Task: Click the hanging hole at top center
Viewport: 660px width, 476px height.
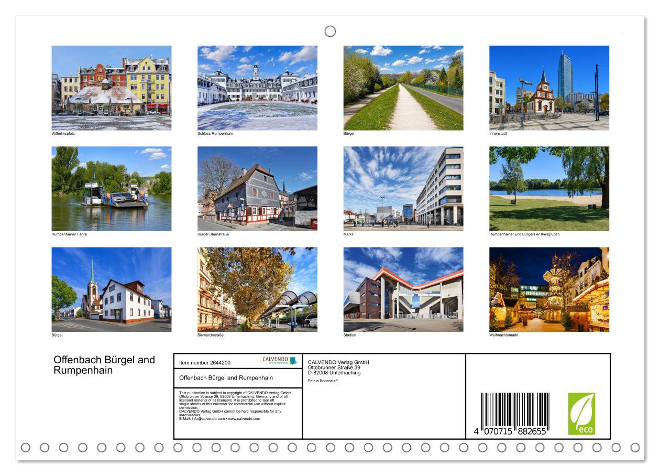Action: (330, 31)
